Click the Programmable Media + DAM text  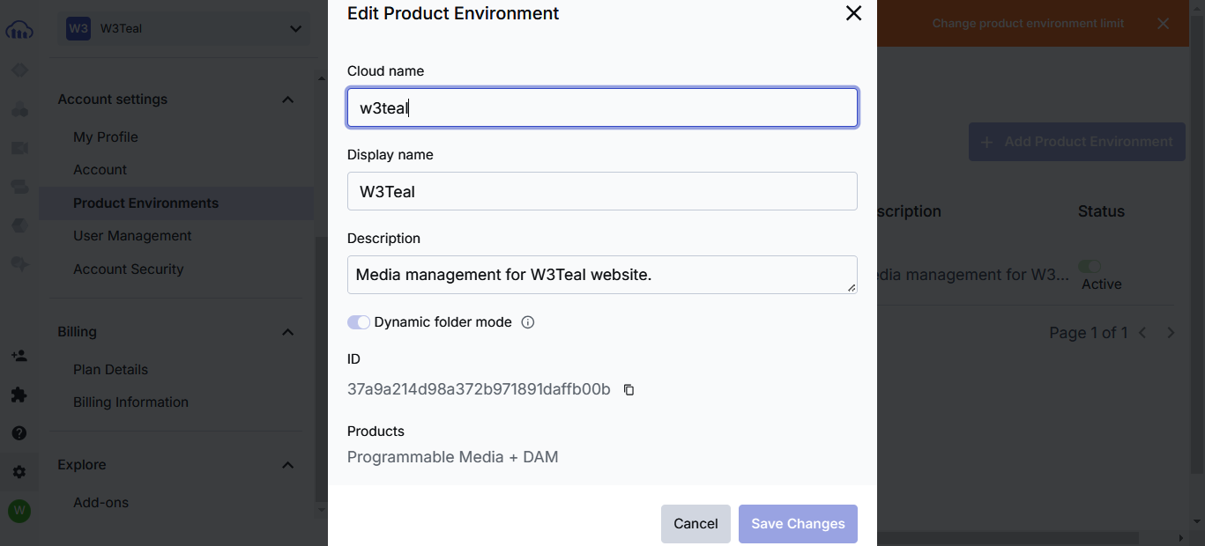click(453, 457)
